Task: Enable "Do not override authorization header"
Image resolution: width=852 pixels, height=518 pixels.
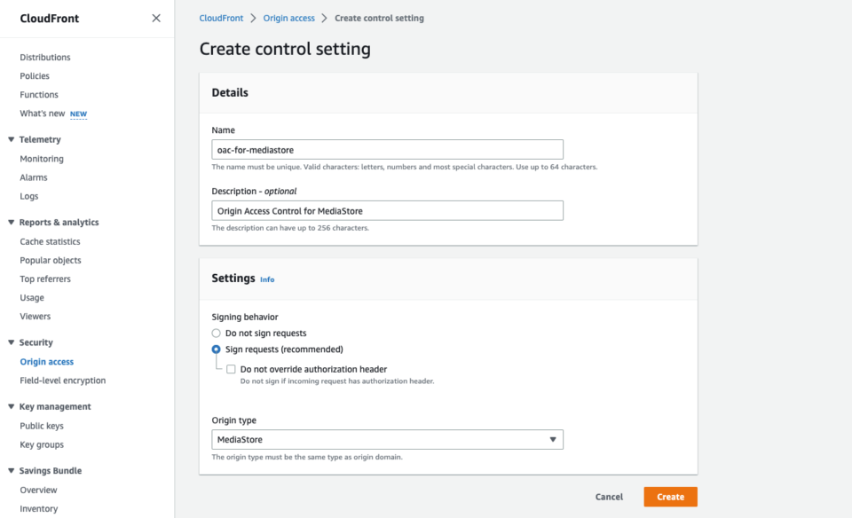Action: [x=231, y=369]
